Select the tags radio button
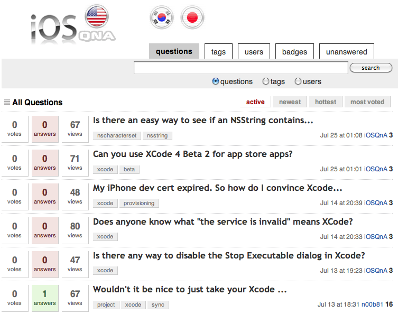The height and width of the screenshot is (314, 398). click(x=265, y=81)
